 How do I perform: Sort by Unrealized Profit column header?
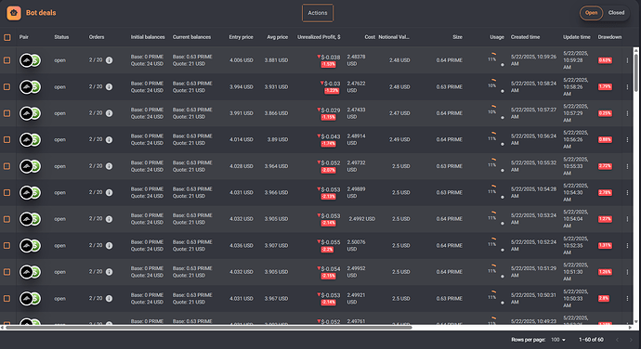coord(319,37)
